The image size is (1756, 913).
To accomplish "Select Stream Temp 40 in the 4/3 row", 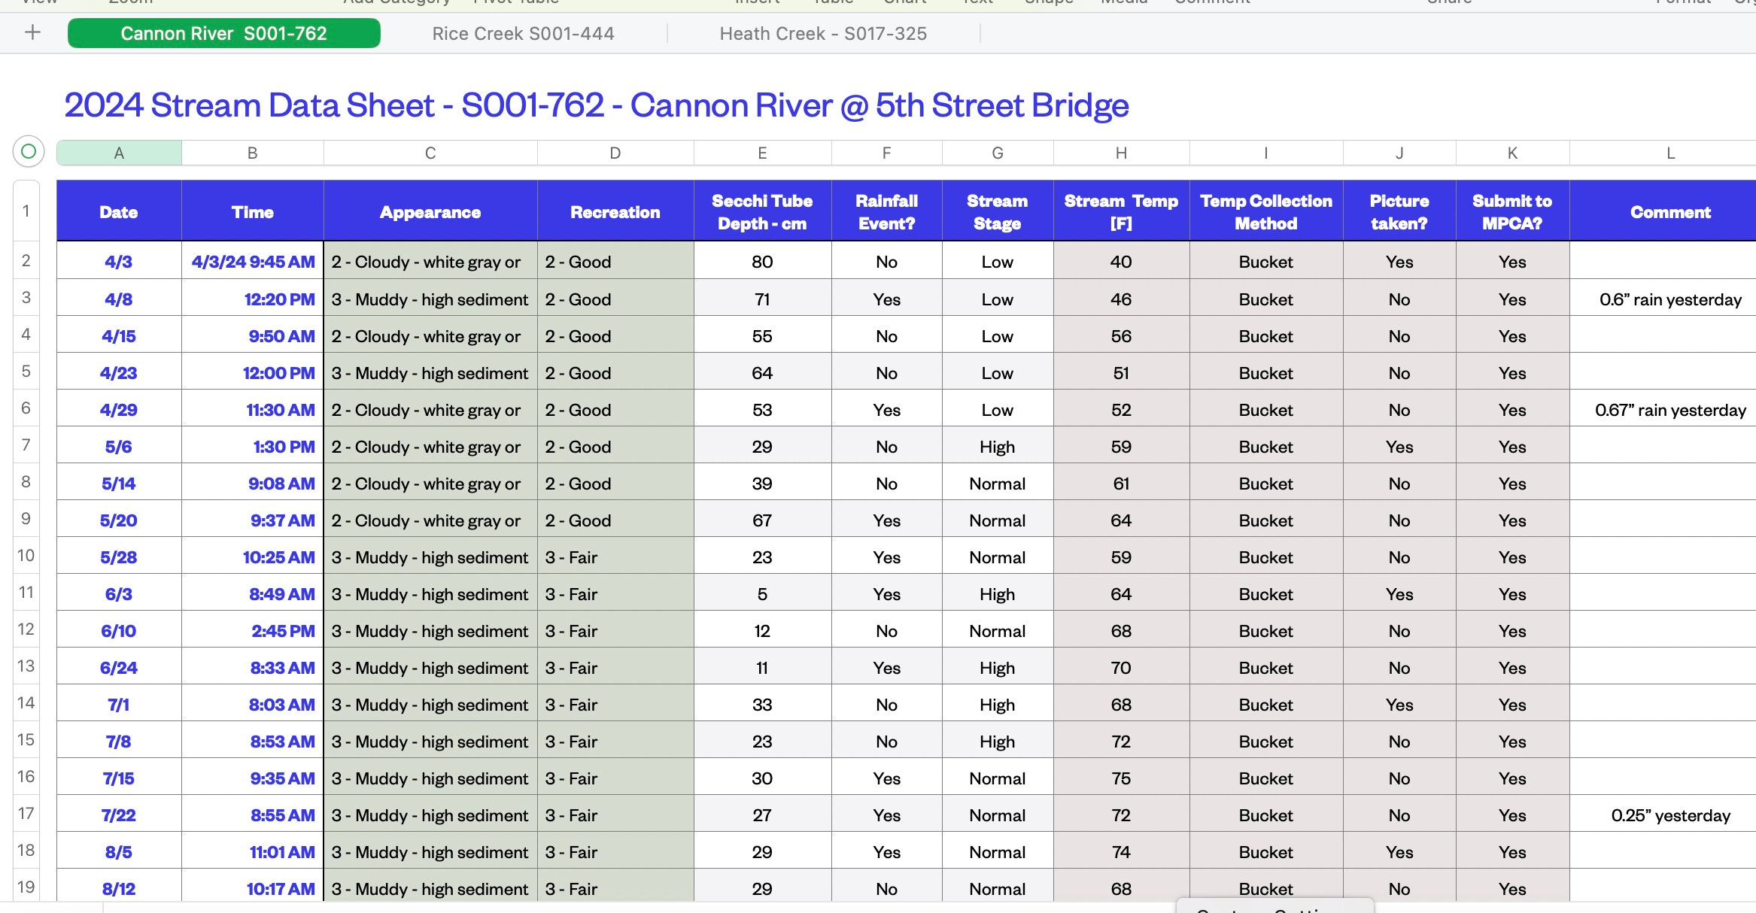I will coord(1121,262).
